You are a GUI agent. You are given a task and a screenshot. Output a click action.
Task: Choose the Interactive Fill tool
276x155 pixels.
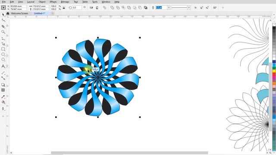point(3,102)
